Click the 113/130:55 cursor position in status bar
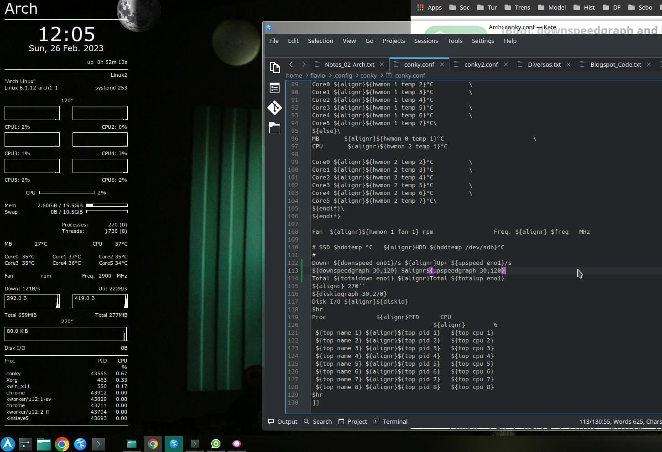Screen dimensions: 662x452 pos(595,421)
